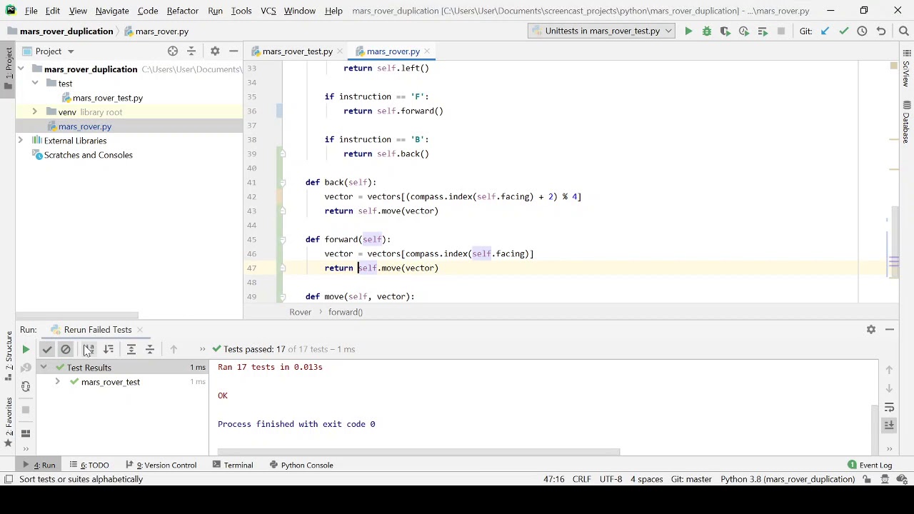Run with coverage icon in toolbar
This screenshot has width=914, height=514.
(x=725, y=31)
